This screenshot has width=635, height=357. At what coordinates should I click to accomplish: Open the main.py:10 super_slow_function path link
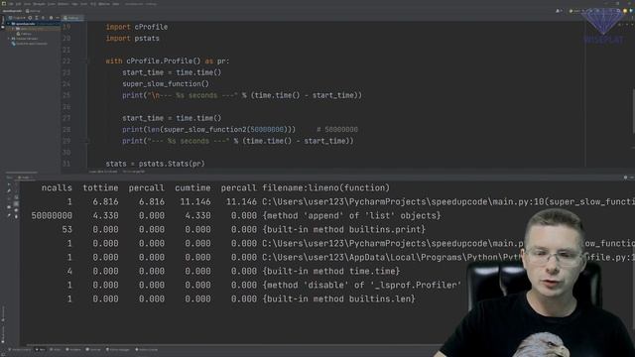pyautogui.click(x=448, y=201)
